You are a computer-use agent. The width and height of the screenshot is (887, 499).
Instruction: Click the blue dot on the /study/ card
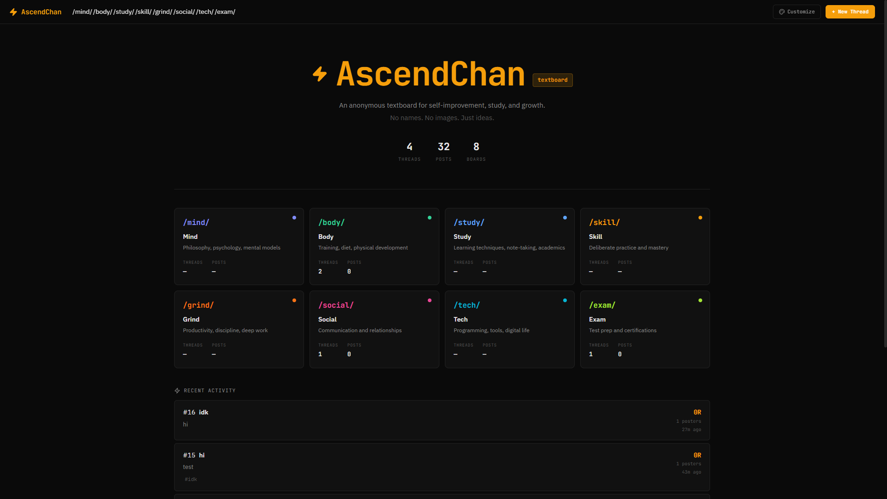[x=565, y=218]
